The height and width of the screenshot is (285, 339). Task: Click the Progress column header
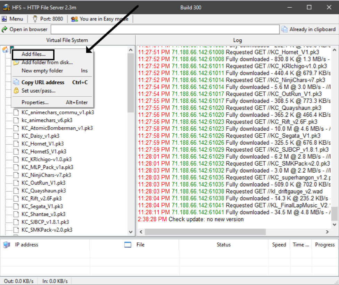(x=325, y=245)
